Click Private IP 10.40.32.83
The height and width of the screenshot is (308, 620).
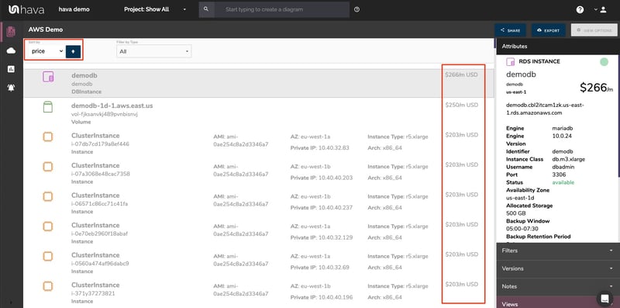click(x=320, y=148)
